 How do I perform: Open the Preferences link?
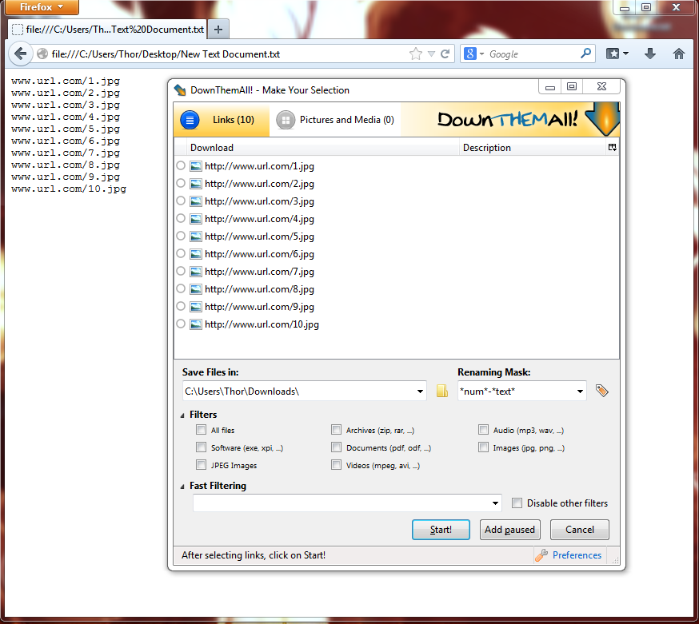coord(577,555)
